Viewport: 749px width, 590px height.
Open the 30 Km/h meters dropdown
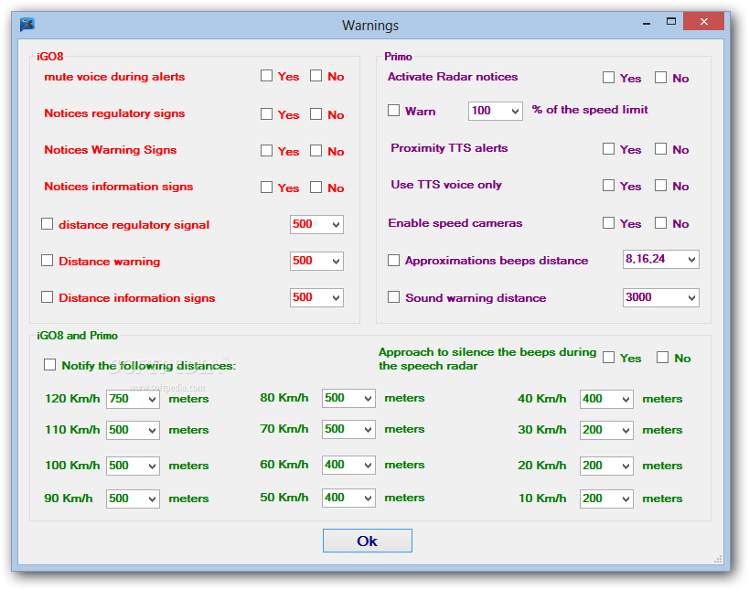coord(606,430)
